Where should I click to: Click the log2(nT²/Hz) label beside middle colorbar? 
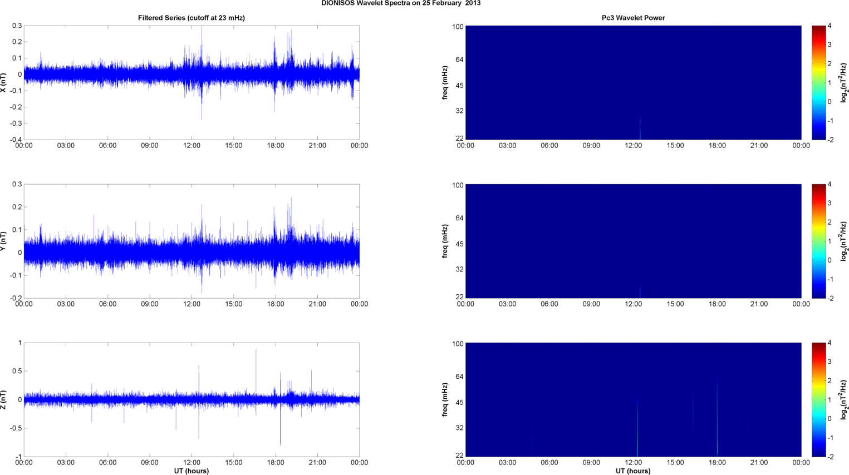[844, 241]
